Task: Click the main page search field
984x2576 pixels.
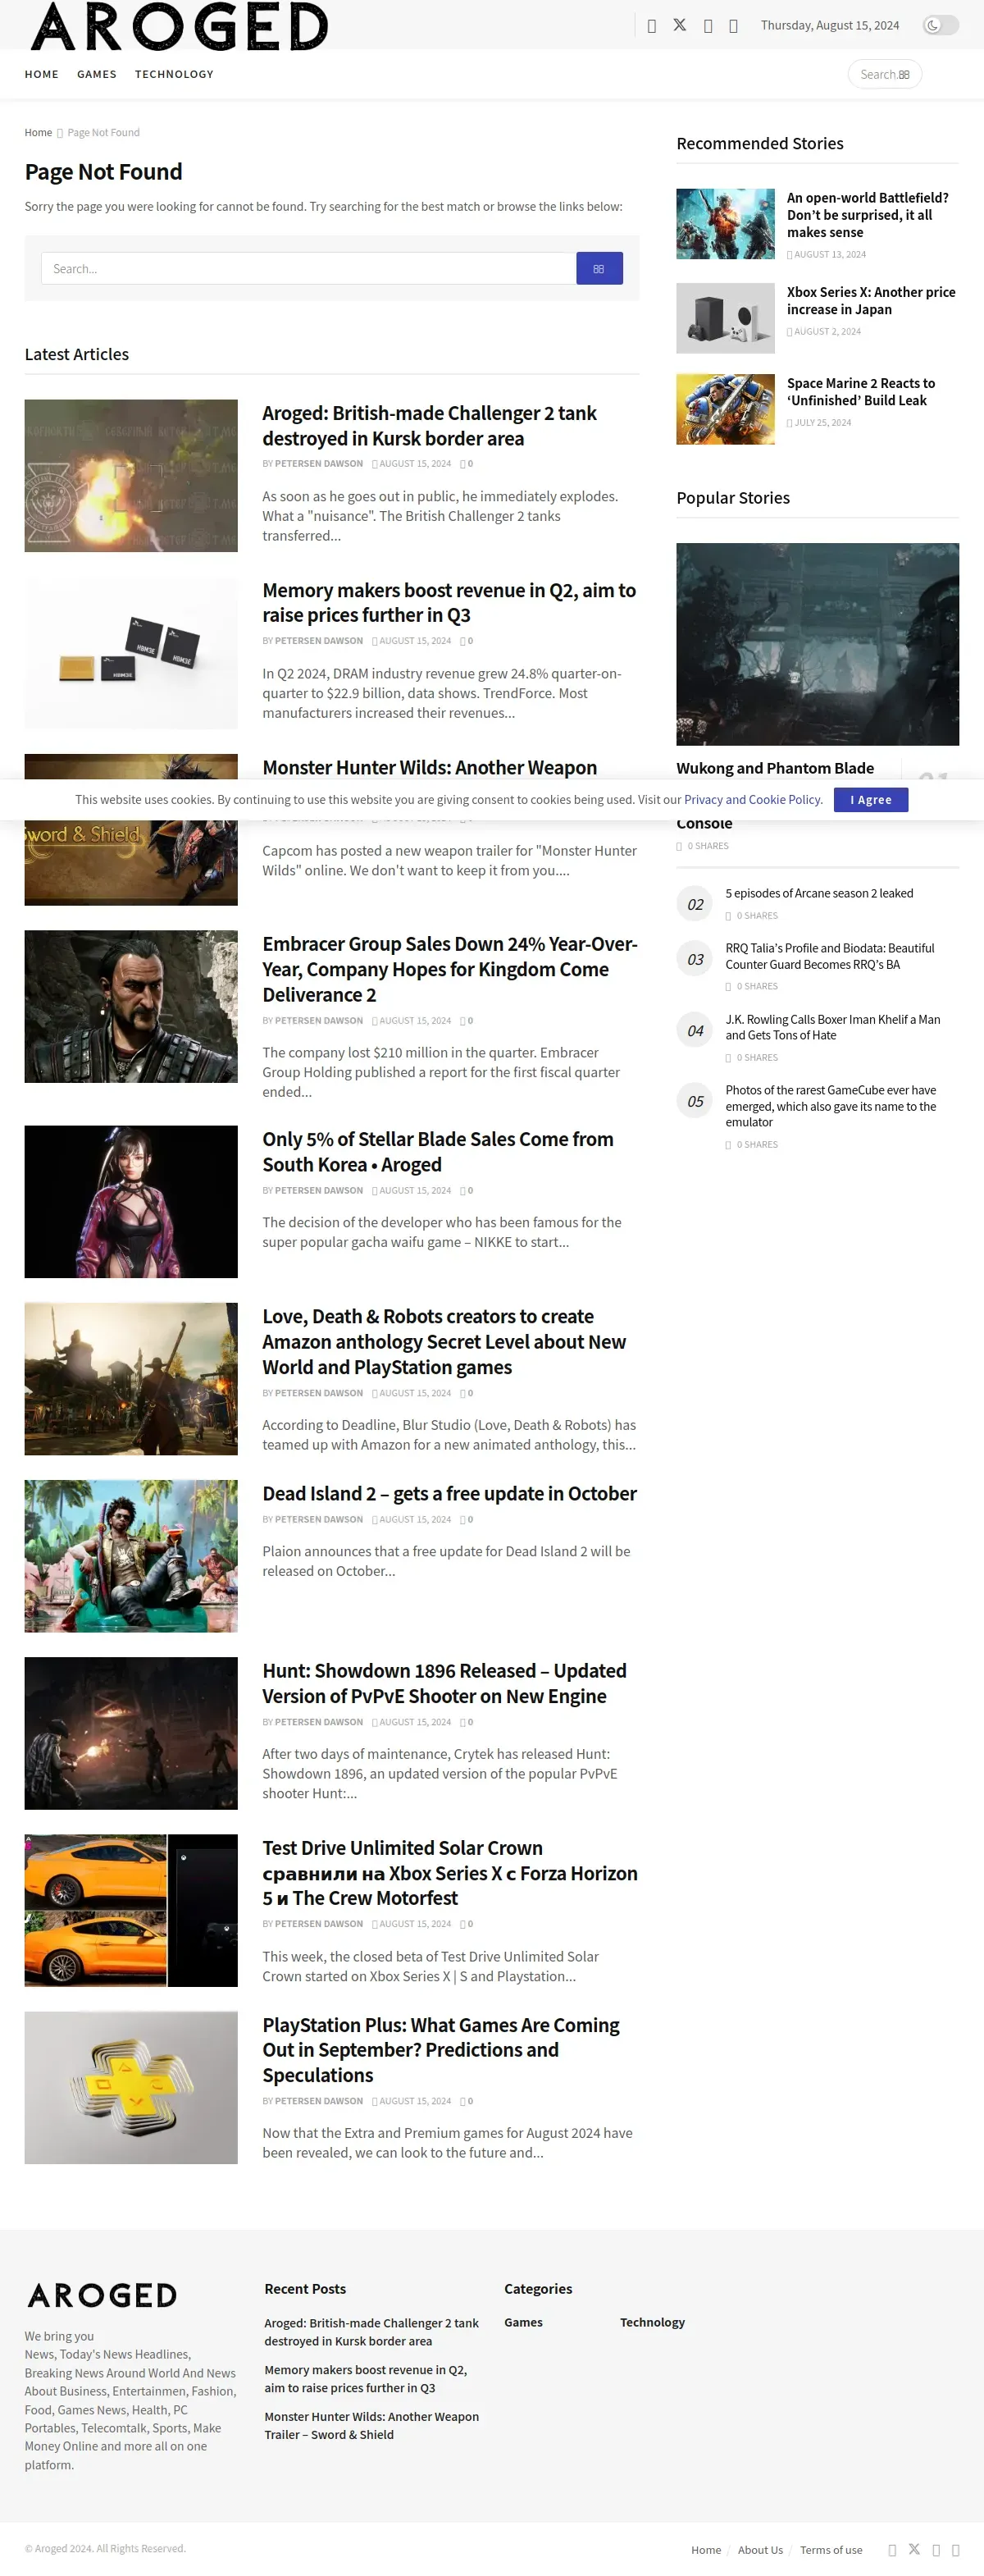Action: pos(308,268)
